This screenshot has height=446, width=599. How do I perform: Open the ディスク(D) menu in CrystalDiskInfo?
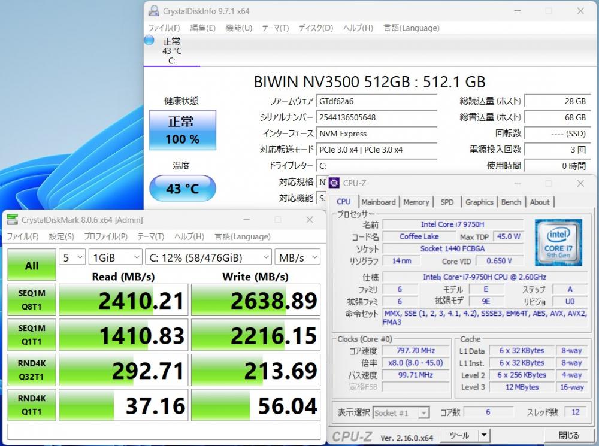(316, 28)
